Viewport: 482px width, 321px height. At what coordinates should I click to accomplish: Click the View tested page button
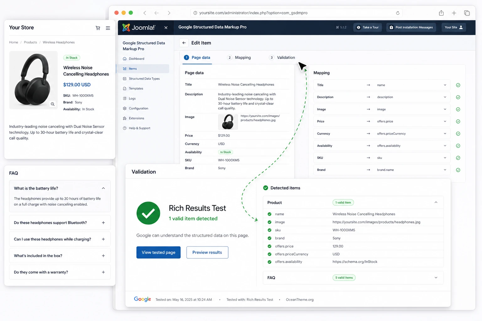click(x=158, y=253)
